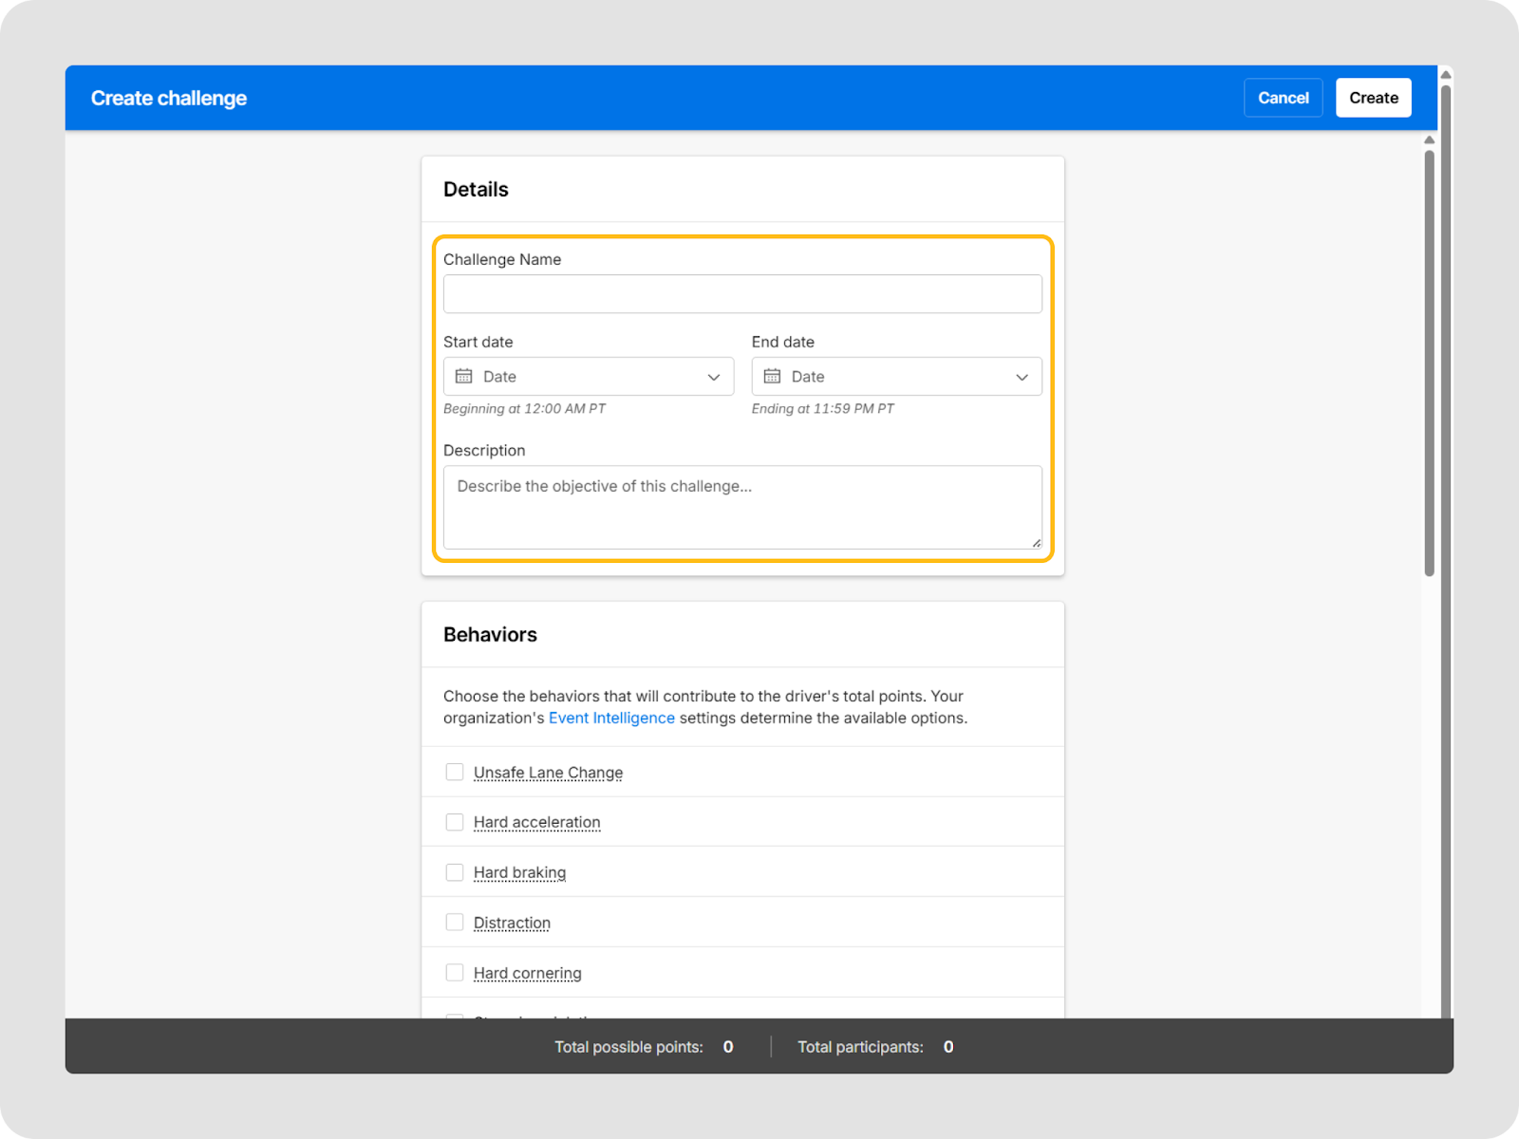The image size is (1519, 1139).
Task: Expand the End date dropdown chevron
Action: [x=1022, y=377]
